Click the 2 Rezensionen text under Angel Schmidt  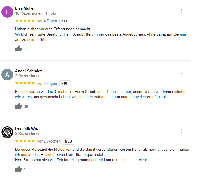pos(28,76)
